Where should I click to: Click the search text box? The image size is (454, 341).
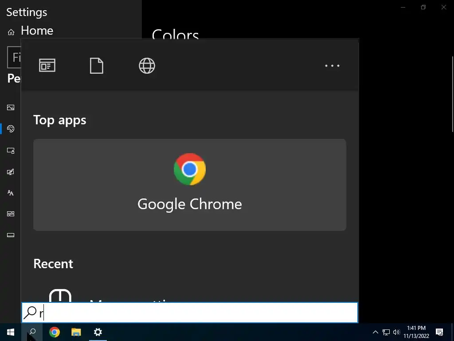pyautogui.click(x=190, y=313)
